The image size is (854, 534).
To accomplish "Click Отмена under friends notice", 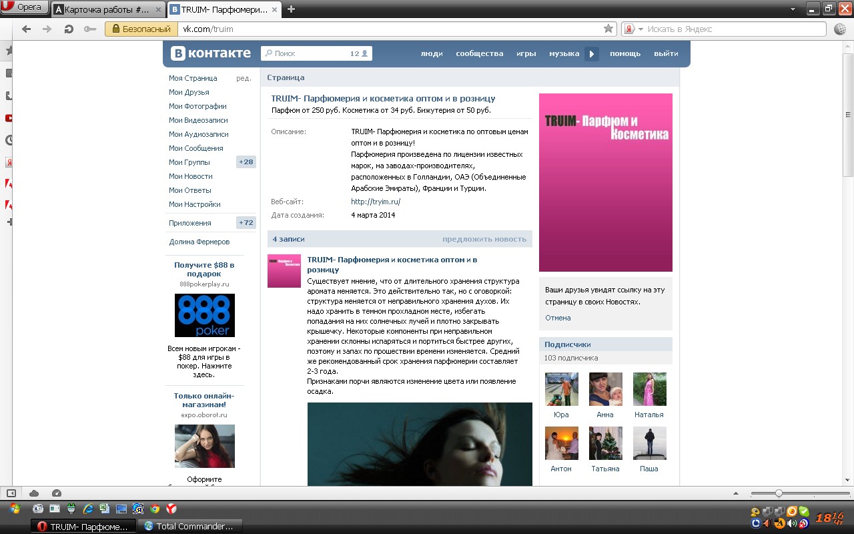I will click(x=558, y=318).
